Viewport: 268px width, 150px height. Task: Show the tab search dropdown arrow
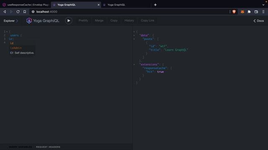263,5
